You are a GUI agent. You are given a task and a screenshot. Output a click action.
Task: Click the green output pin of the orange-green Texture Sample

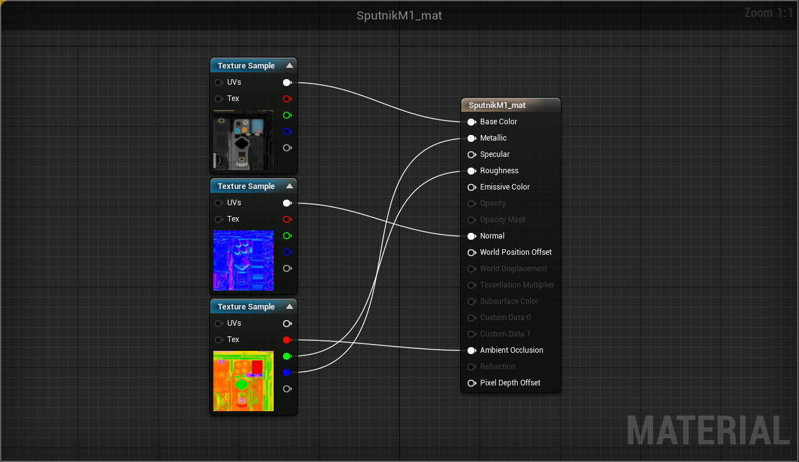(287, 356)
